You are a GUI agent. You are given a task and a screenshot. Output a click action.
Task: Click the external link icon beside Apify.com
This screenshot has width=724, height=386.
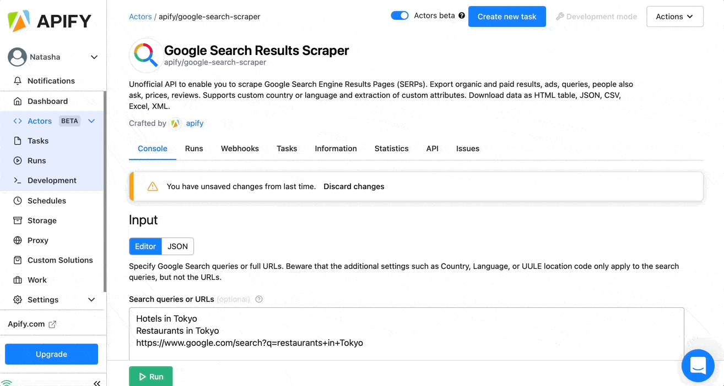pos(52,324)
